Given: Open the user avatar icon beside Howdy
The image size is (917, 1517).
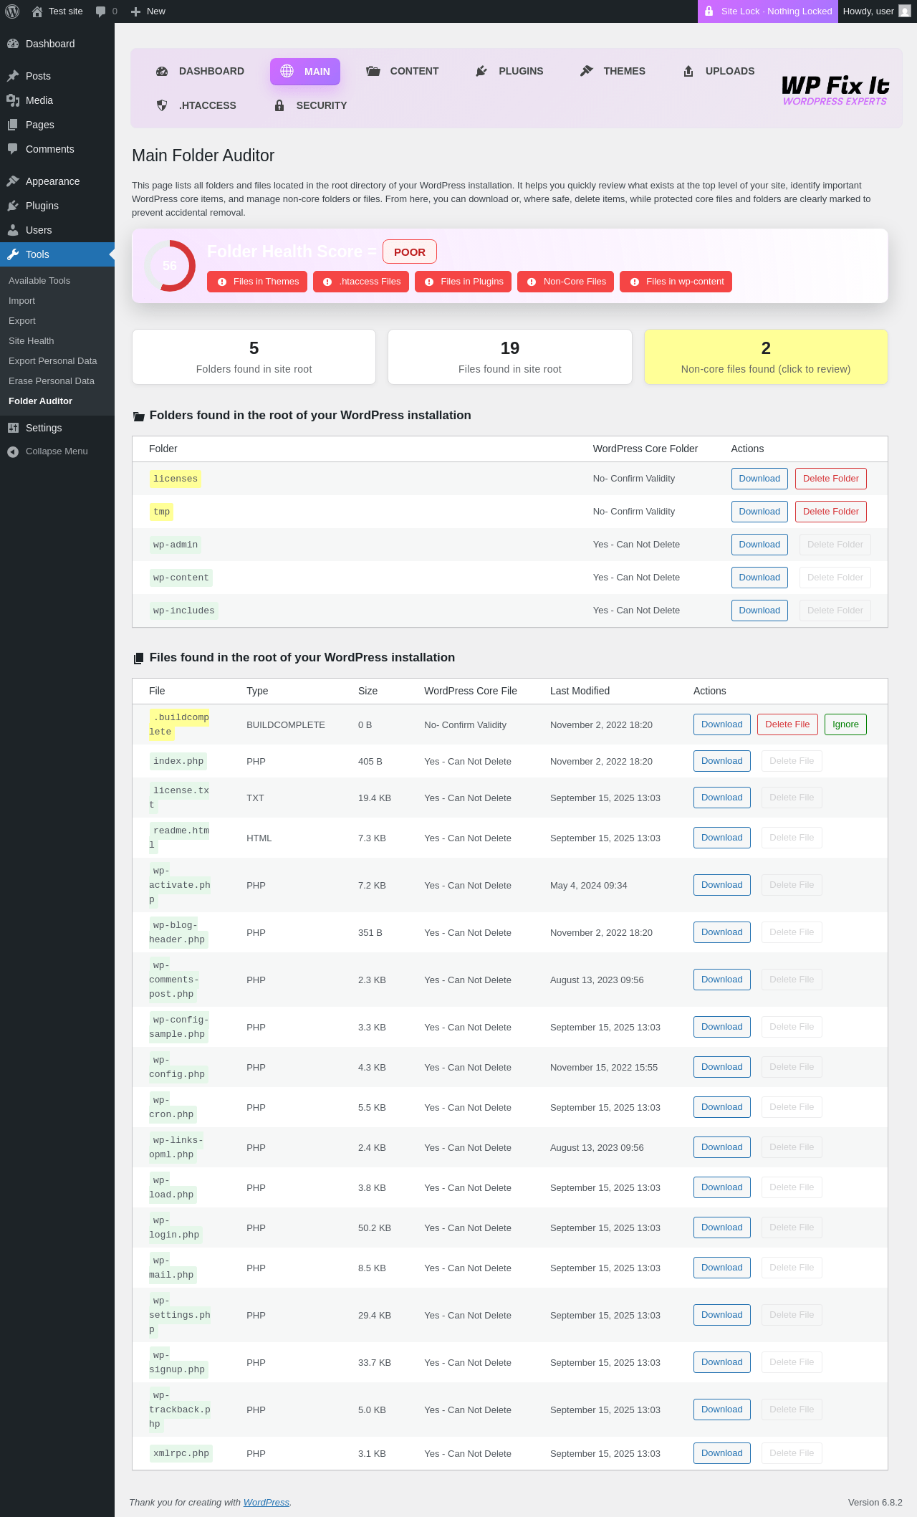Looking at the screenshot, I should coord(905,11).
